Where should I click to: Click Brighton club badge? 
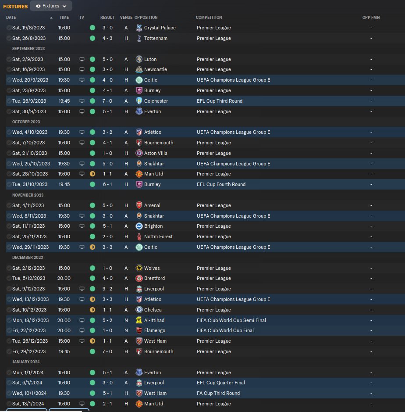[139, 226]
